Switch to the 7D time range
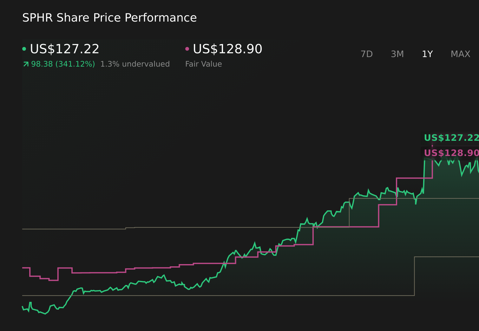Viewport: 479px width, 331px height. (367, 54)
